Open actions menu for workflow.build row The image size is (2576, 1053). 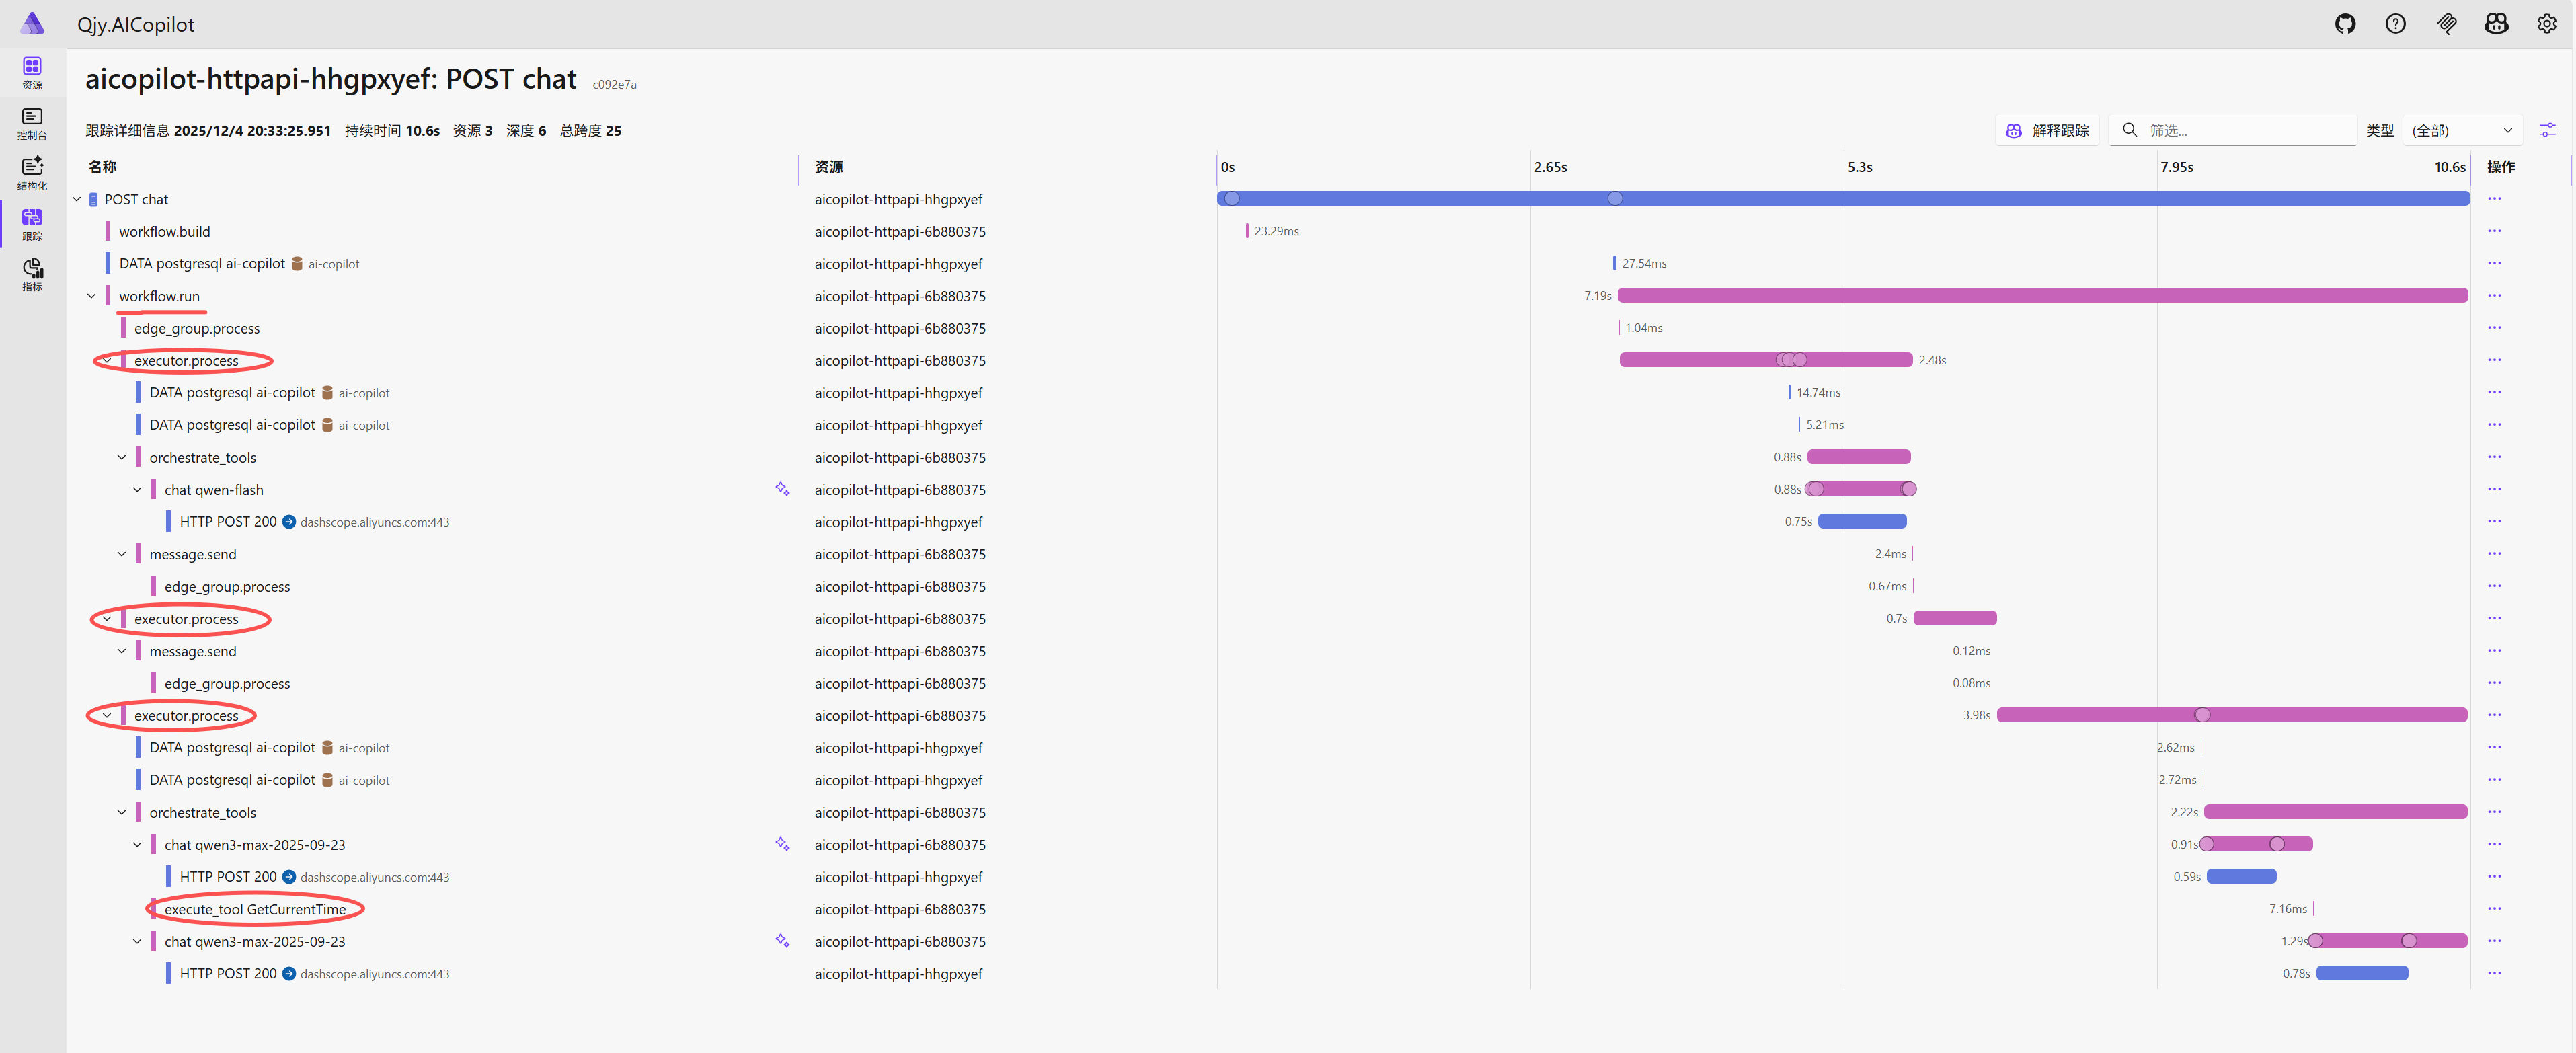click(x=2494, y=231)
